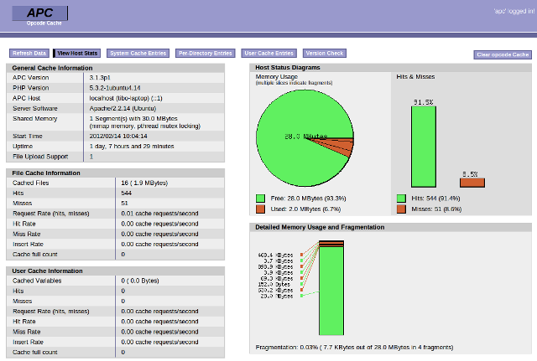Screen dimensions: 537x361
Task: Click the File Cache Misses value 51
Action: point(124,204)
